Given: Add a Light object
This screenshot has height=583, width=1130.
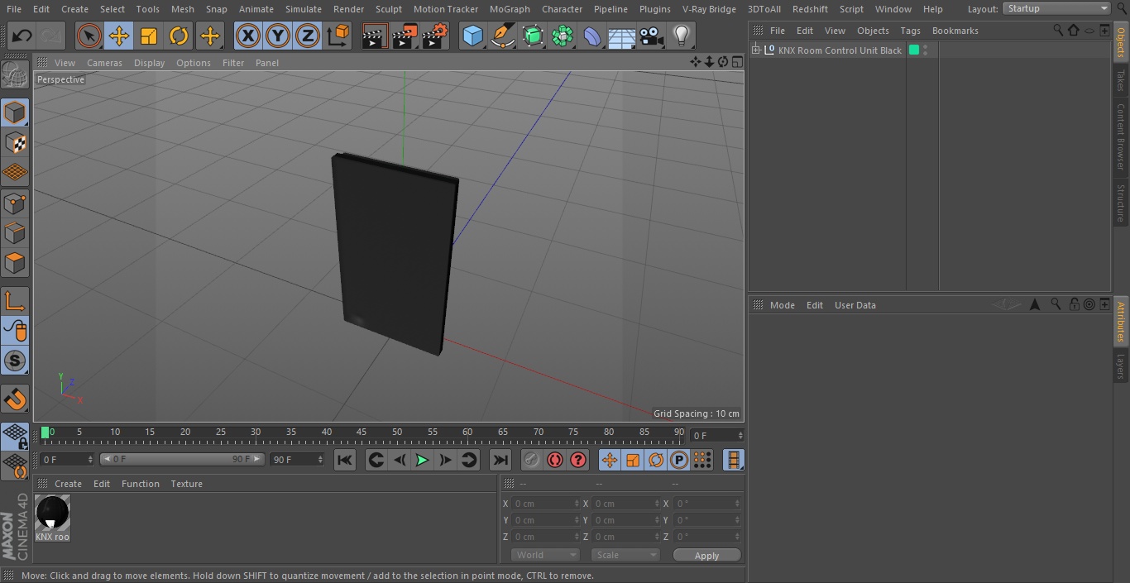Looking at the screenshot, I should click(681, 36).
